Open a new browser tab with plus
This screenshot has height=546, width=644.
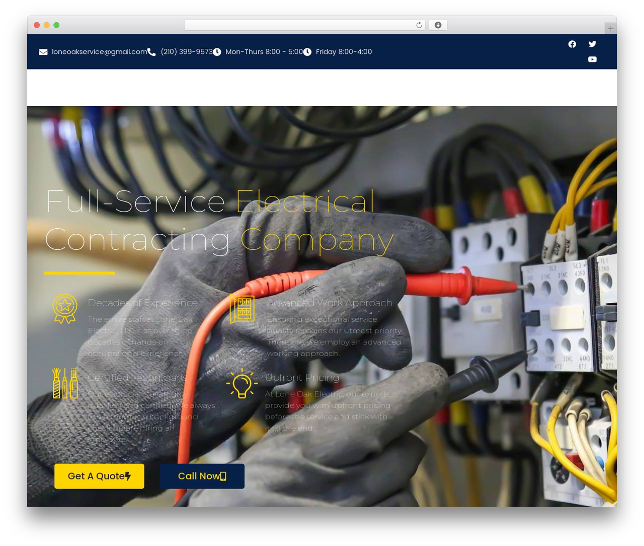[x=610, y=29]
